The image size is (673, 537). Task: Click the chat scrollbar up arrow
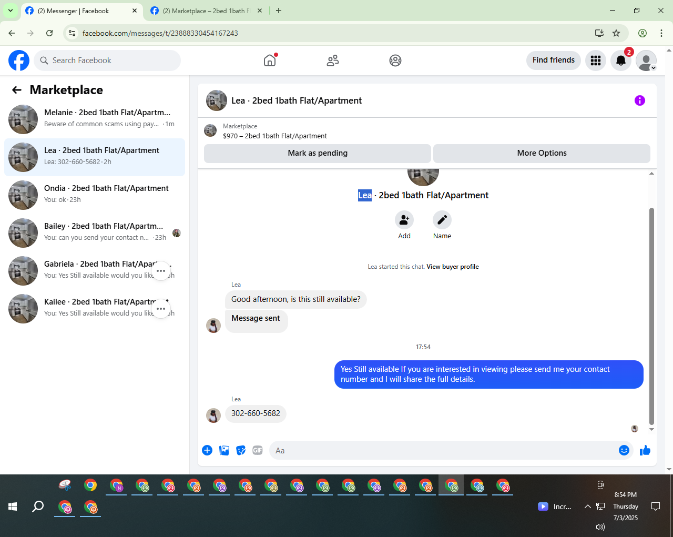coord(651,173)
